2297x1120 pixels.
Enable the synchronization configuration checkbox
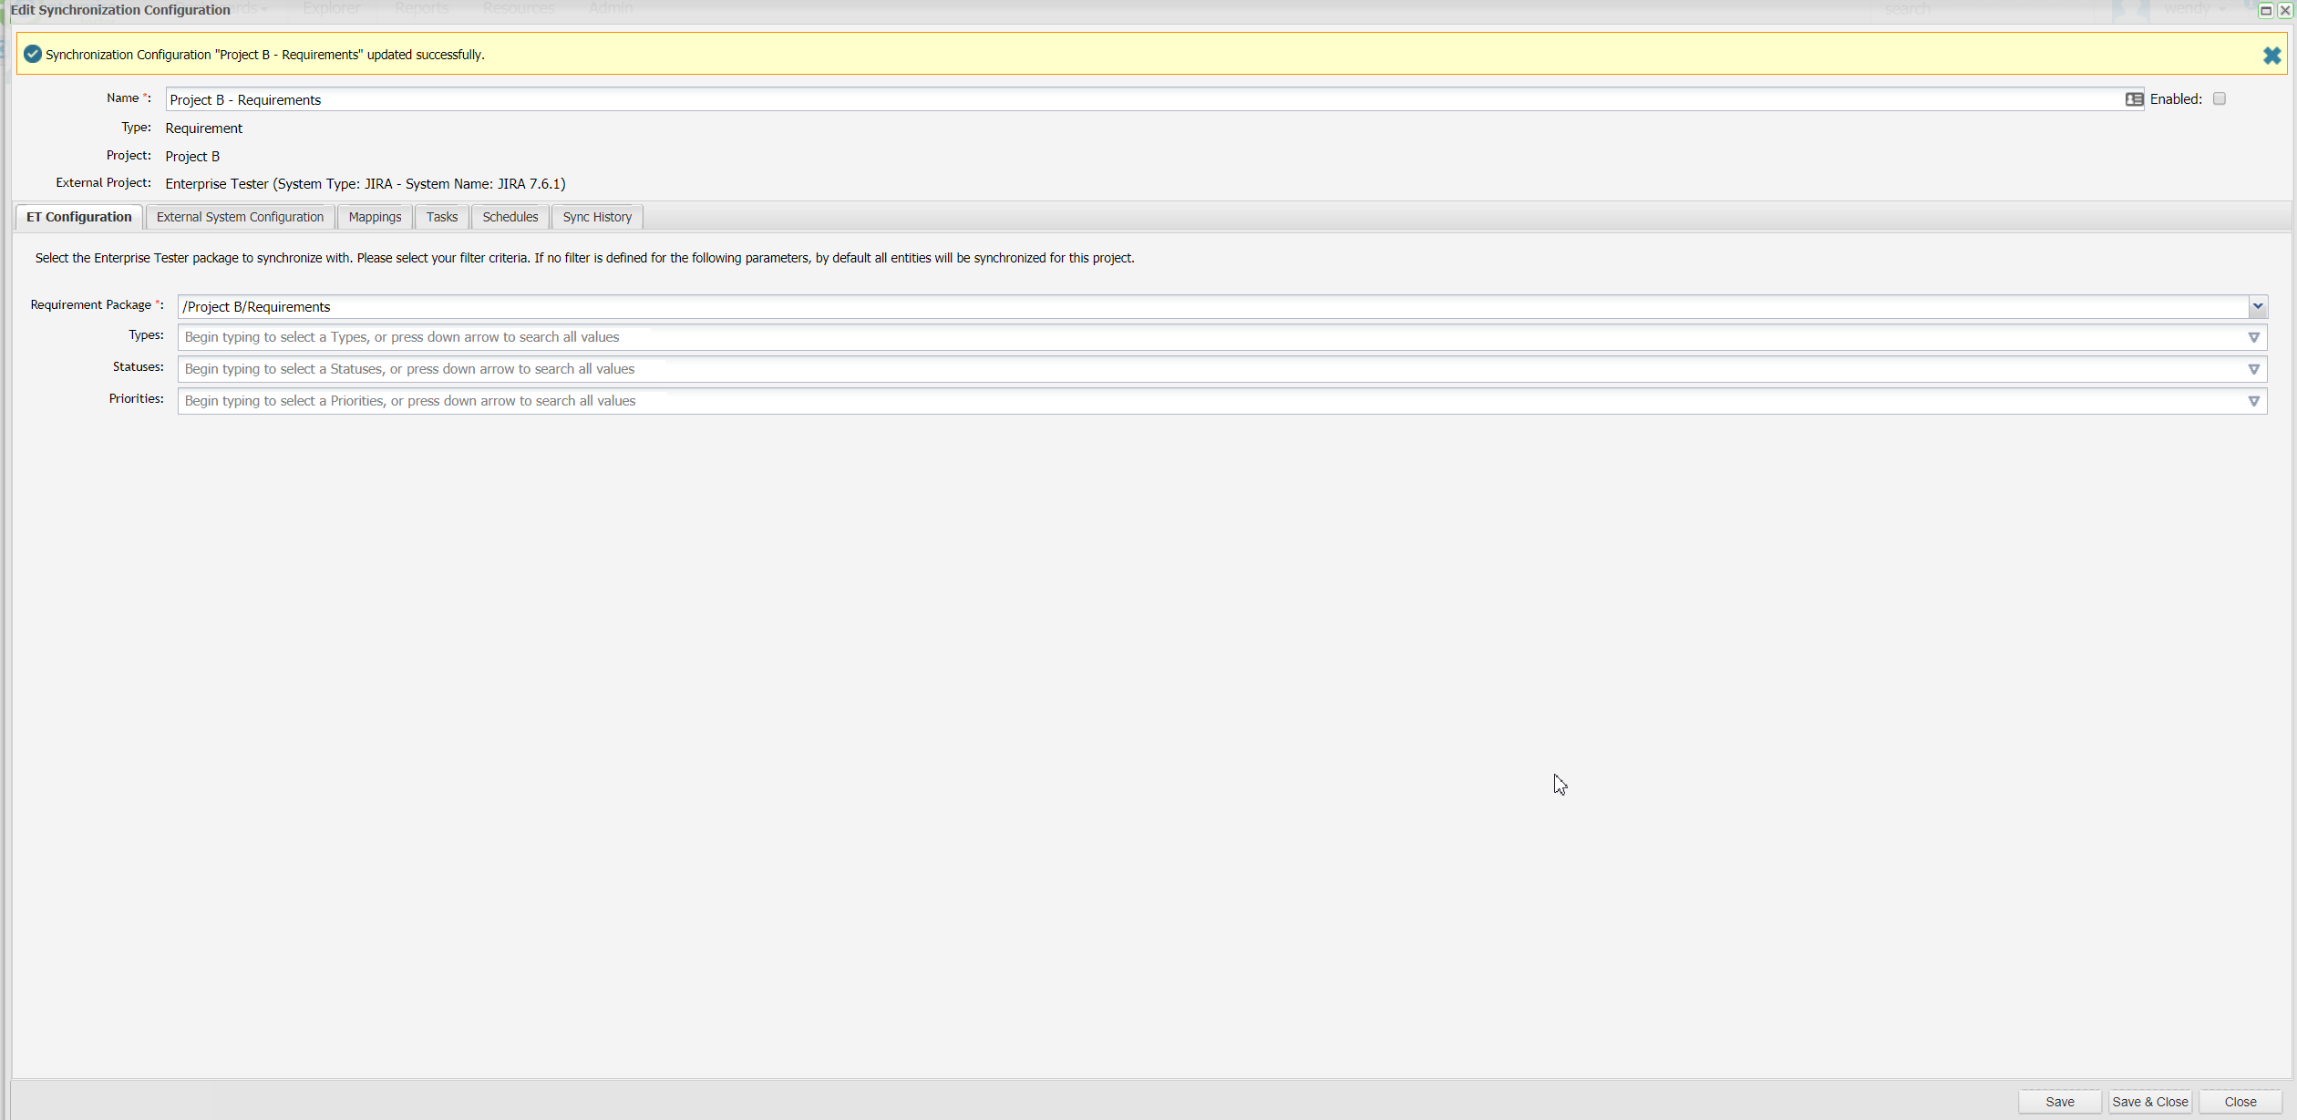click(x=2219, y=99)
